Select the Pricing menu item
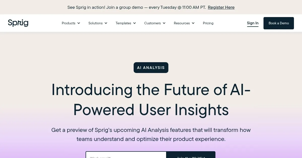 click(208, 23)
